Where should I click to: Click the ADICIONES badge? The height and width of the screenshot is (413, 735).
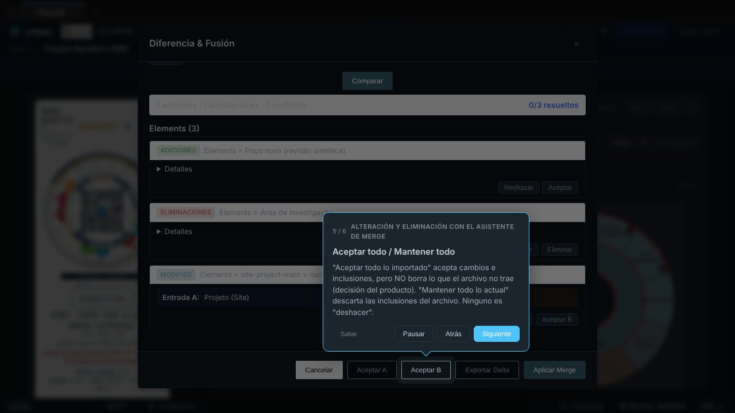point(178,150)
